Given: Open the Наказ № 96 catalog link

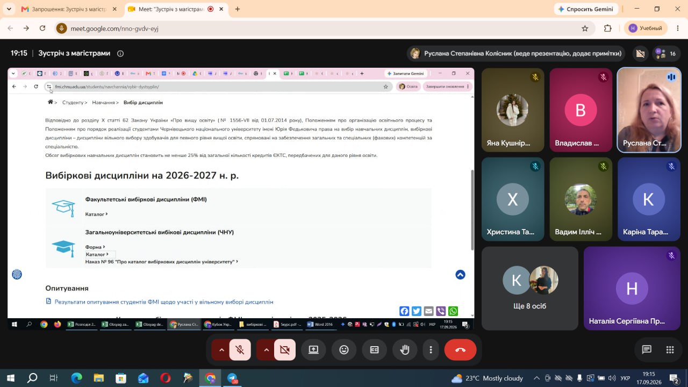Looking at the screenshot, I should (x=161, y=262).
